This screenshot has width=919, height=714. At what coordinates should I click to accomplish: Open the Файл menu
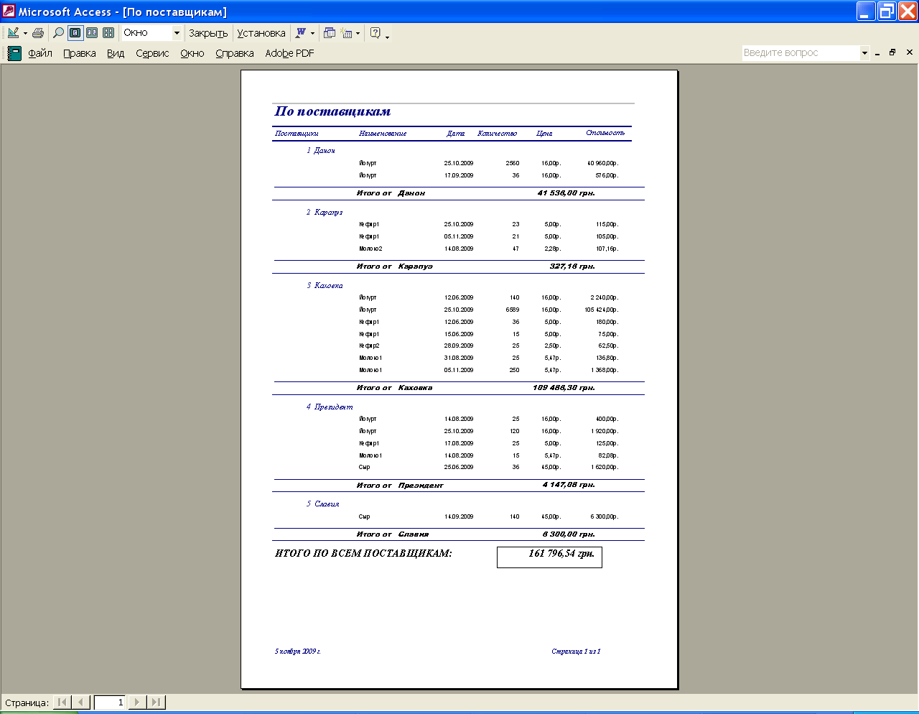tap(40, 53)
